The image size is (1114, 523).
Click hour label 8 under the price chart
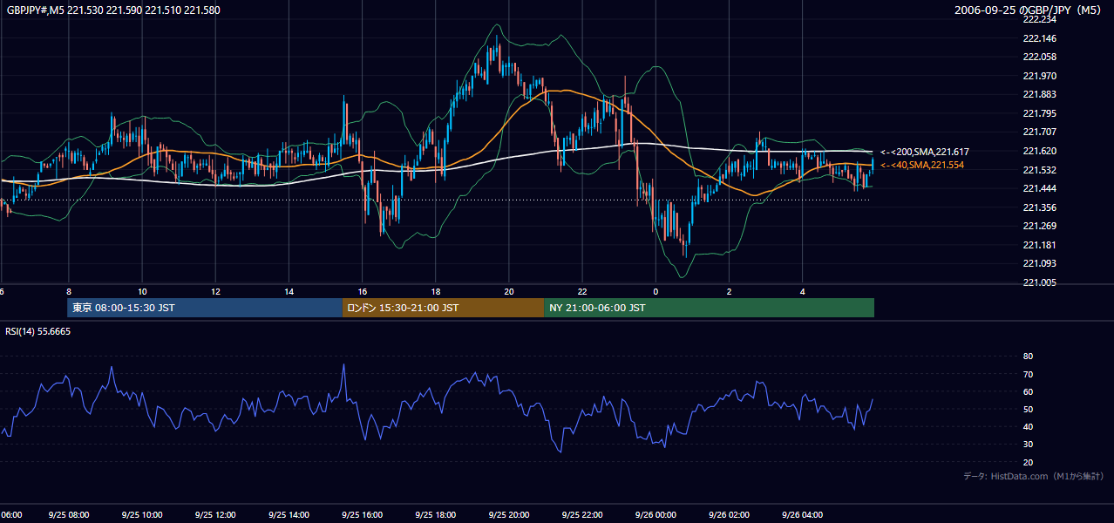[x=69, y=292]
